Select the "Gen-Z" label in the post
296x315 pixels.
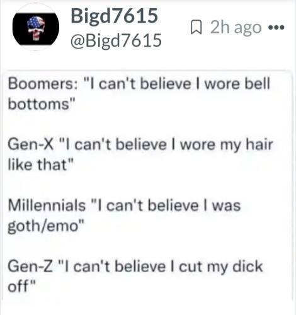30,266
